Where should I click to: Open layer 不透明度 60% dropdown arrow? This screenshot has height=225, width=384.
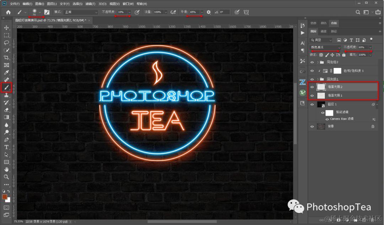pyautogui.click(x=370, y=47)
